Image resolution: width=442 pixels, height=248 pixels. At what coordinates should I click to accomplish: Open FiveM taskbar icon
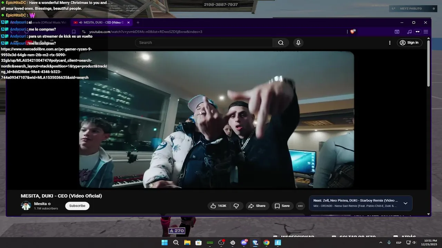coord(278,242)
